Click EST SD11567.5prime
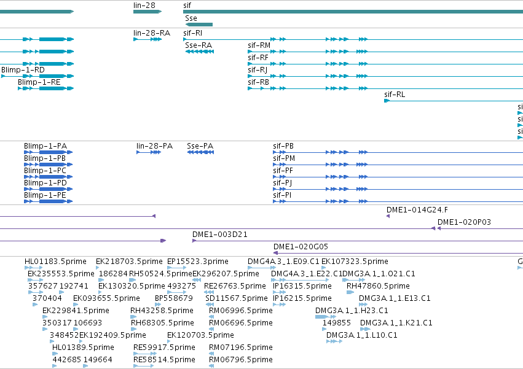This screenshot has width=523, height=369. pos(237,298)
